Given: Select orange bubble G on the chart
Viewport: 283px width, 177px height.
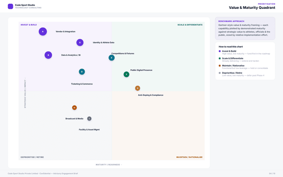Looking at the screenshot, I should tap(137, 88).
